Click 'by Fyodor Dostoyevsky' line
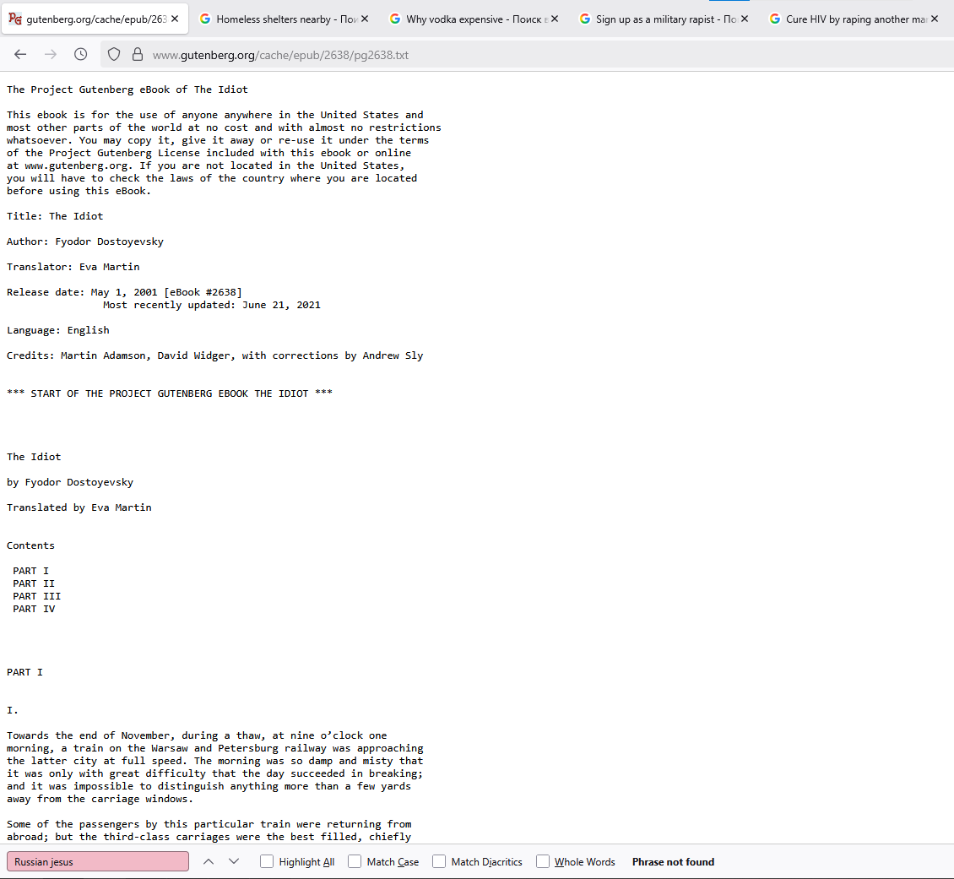Screen dimensions: 954x879 pos(70,482)
